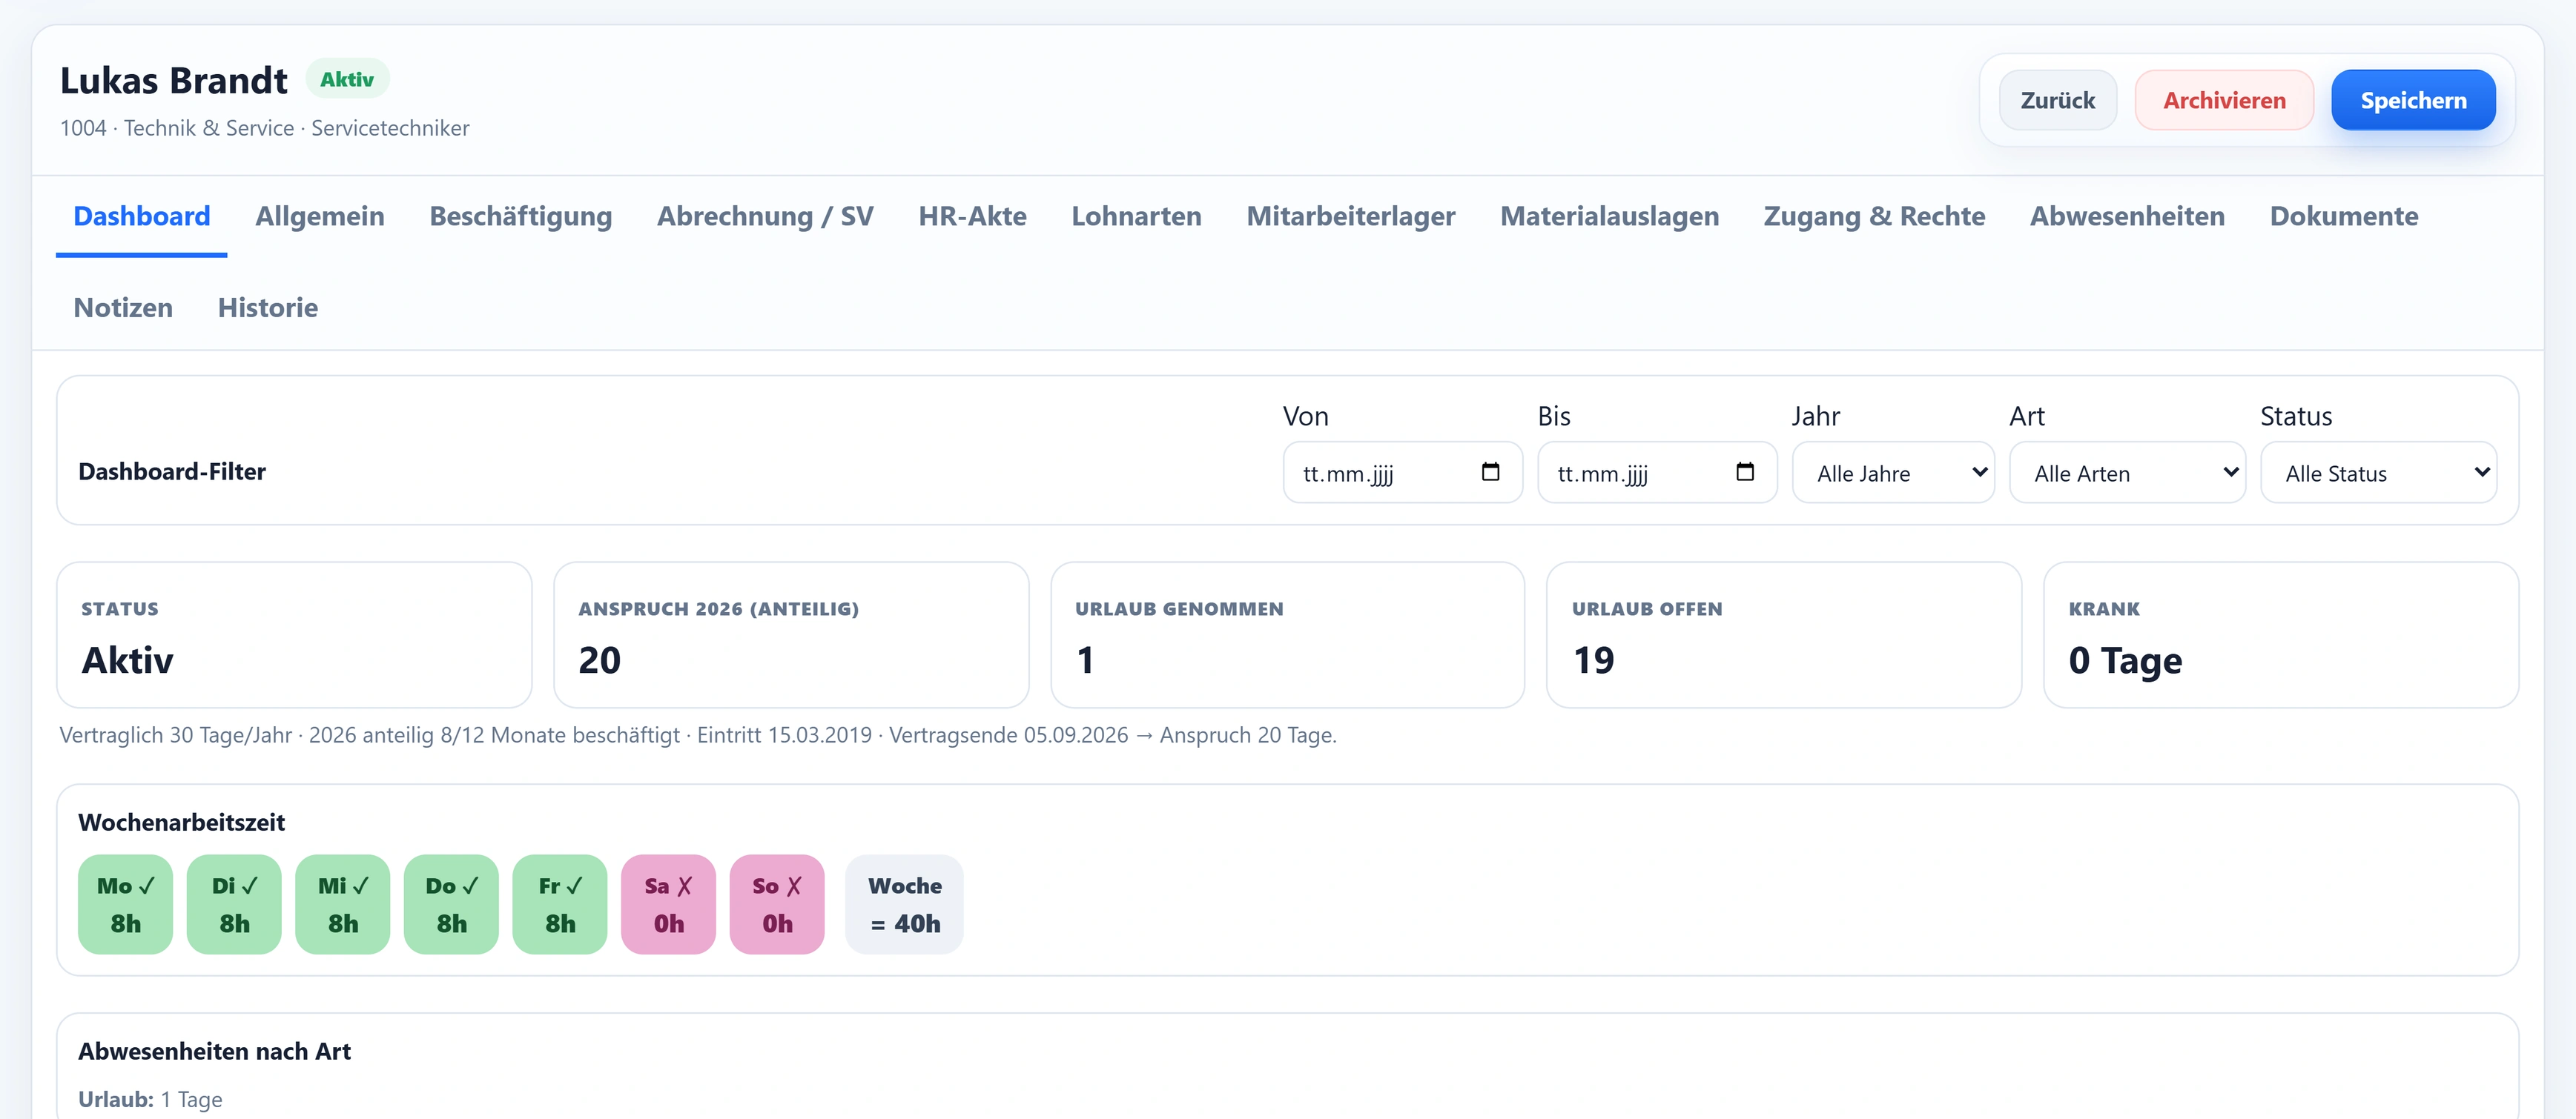The height and width of the screenshot is (1119, 2576).
Task: Click the Archivieren button
Action: click(x=2224, y=100)
